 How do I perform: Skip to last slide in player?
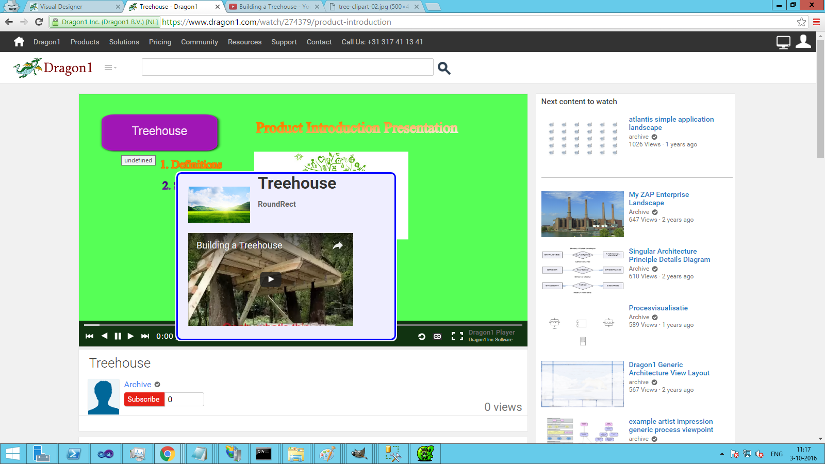pos(145,336)
